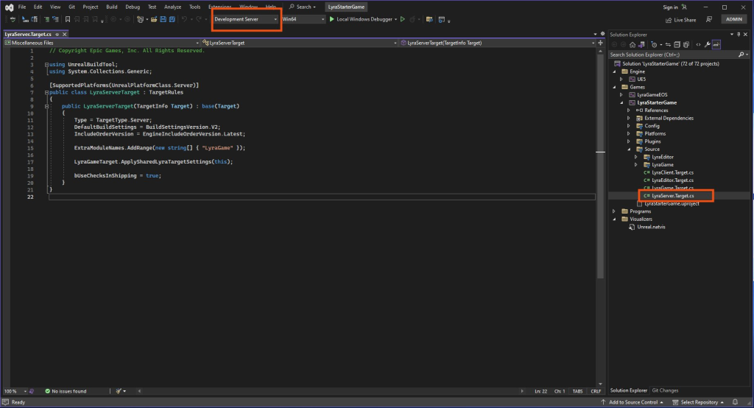Screen dimensions: 754x408
Task: Click the green Start debugging play icon
Action: [x=332, y=19]
